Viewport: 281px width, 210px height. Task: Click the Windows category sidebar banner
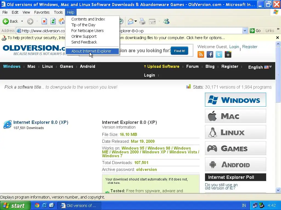(235, 100)
